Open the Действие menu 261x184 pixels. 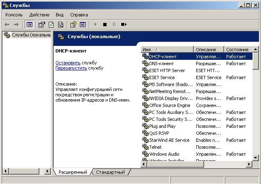pyautogui.click(x=39, y=15)
